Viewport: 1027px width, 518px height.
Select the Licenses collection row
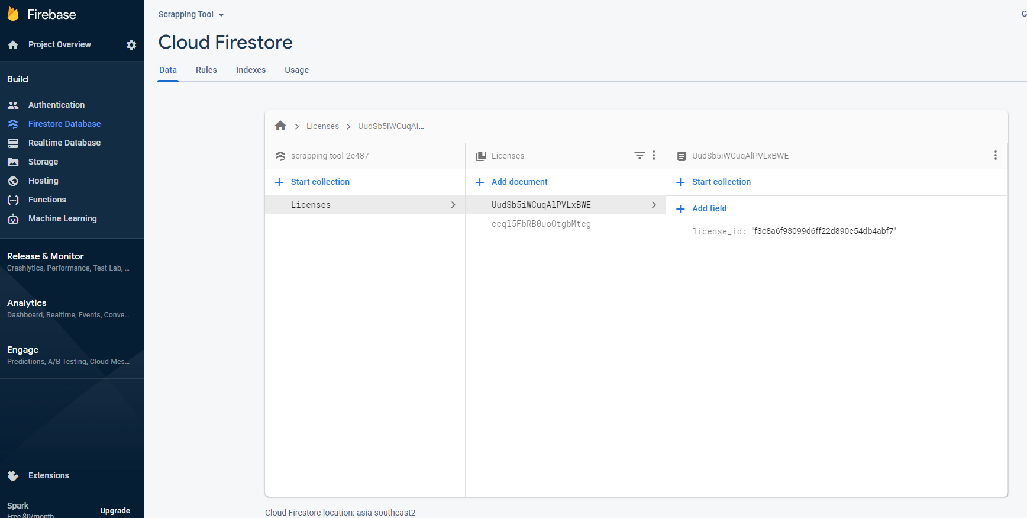pos(365,205)
